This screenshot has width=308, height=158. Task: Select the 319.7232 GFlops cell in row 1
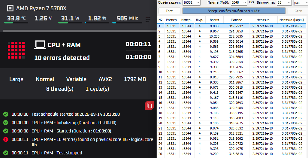pos(236,26)
